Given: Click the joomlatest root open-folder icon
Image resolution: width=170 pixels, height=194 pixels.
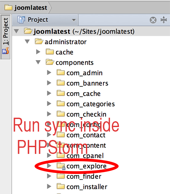Looking at the screenshot, I should (28, 31).
